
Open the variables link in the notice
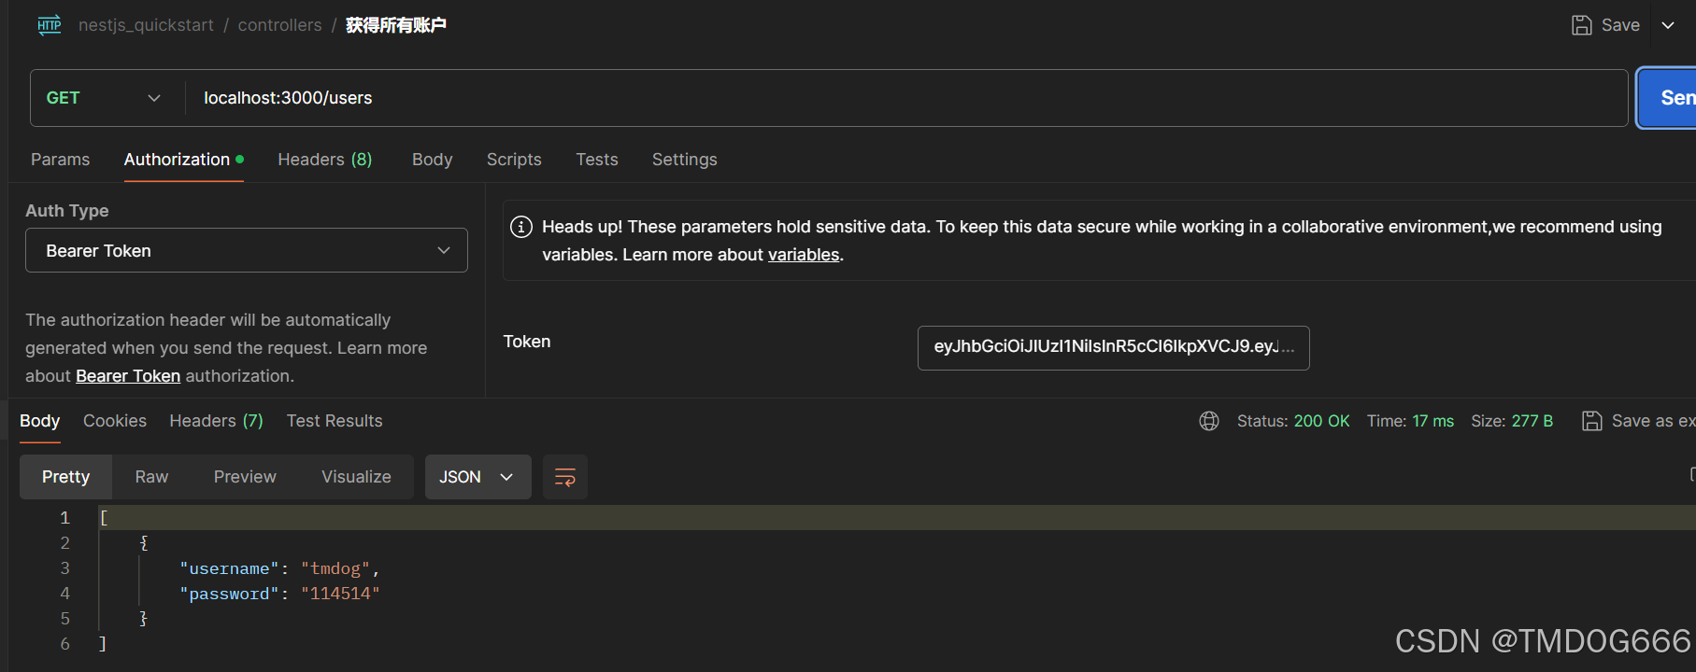pyautogui.click(x=804, y=255)
